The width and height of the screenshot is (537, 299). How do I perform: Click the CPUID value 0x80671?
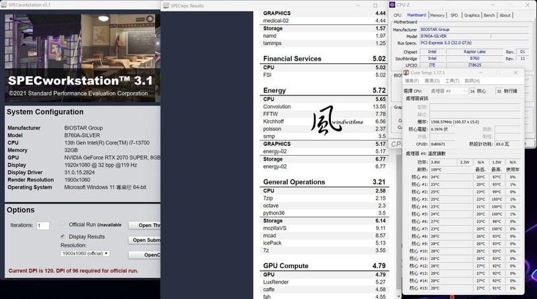point(442,144)
